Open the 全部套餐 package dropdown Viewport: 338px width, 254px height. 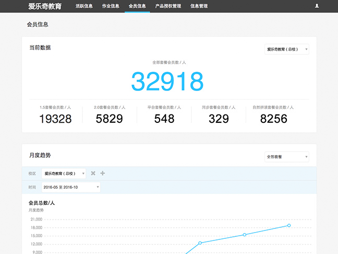pyautogui.click(x=286, y=157)
